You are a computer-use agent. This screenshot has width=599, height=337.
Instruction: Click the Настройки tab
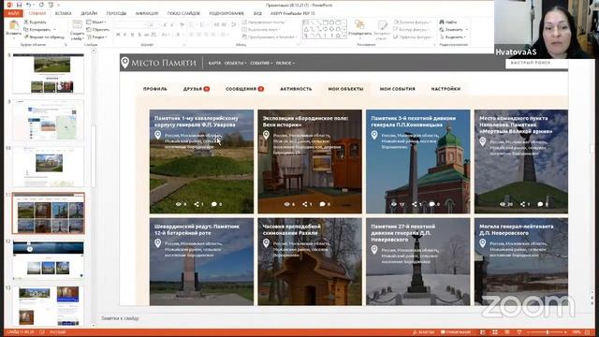[x=446, y=89]
